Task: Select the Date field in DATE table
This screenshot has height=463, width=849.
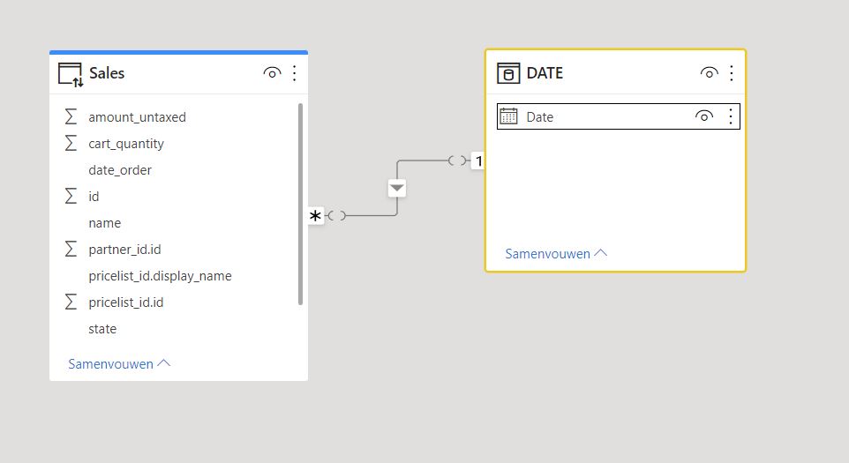Action: [619, 116]
